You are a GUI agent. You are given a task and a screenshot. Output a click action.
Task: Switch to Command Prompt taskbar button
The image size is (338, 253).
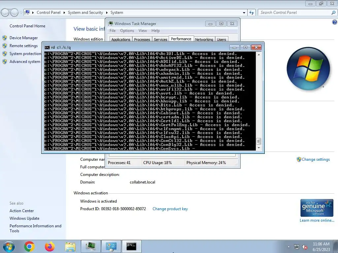131,246
